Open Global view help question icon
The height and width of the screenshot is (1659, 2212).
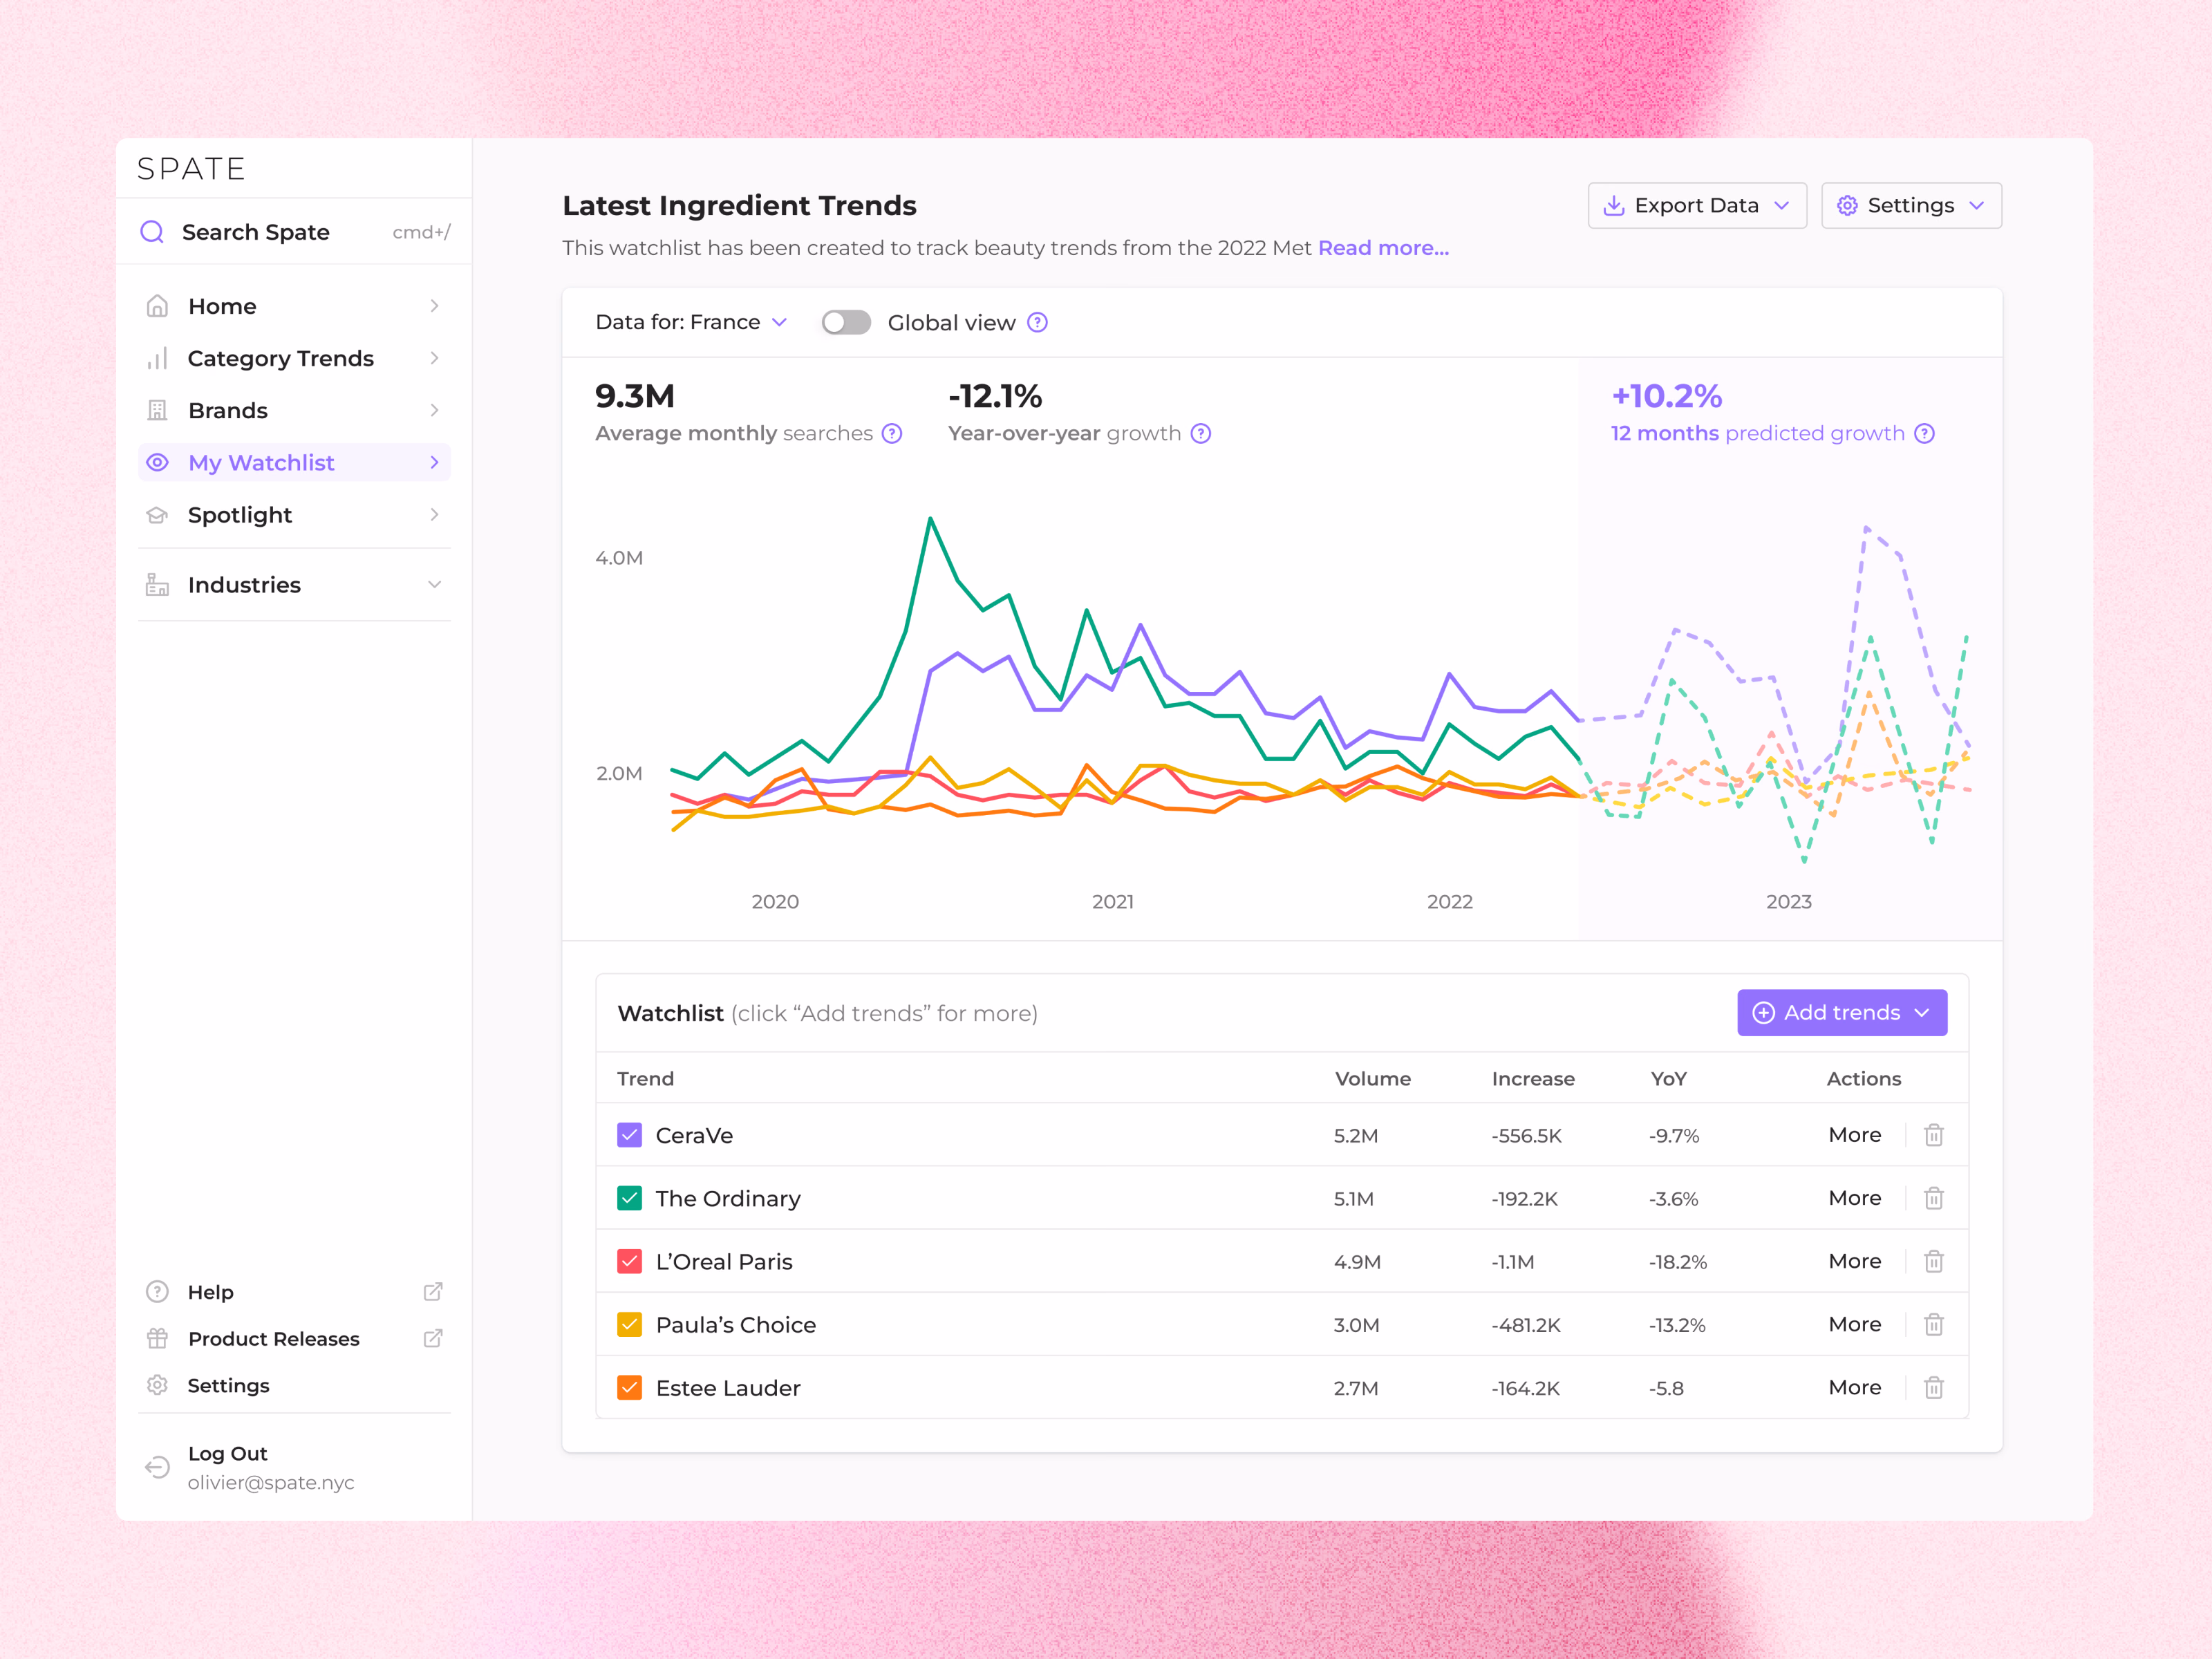[x=1038, y=322]
